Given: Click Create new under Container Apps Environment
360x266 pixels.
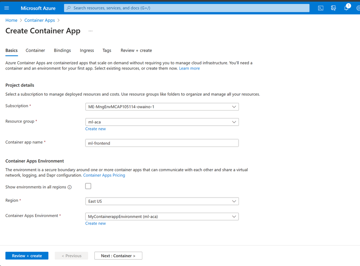Looking at the screenshot, I should pos(95,224).
